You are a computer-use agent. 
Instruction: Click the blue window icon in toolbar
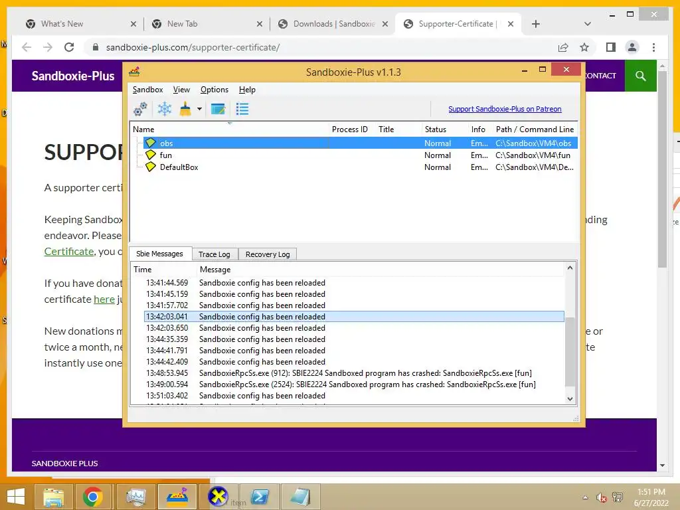tap(218, 109)
